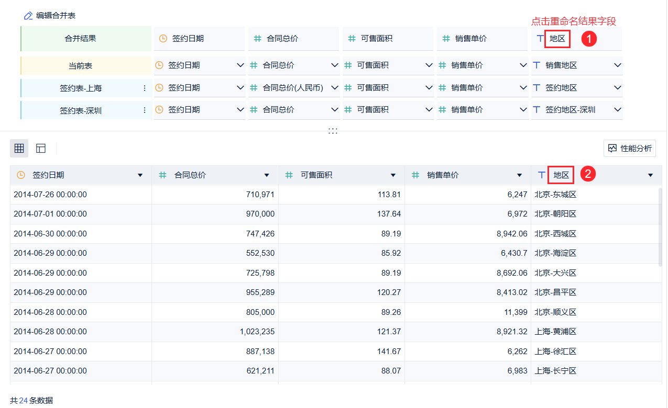
Task: Click the 编辑合并表 link
Action: [56, 16]
